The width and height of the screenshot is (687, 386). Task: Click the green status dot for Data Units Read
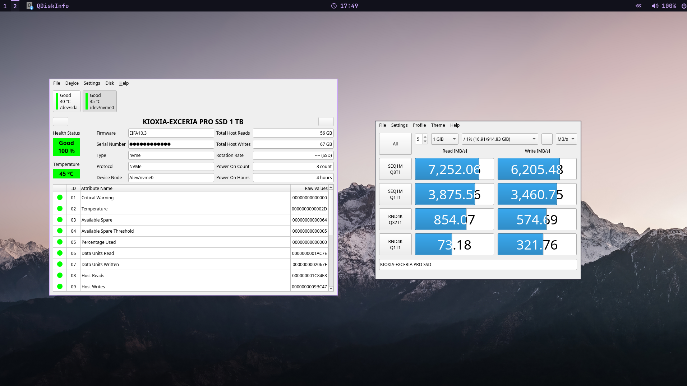60,253
